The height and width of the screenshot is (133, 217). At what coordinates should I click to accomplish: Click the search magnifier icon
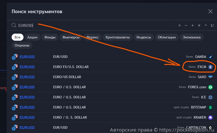click(14, 25)
